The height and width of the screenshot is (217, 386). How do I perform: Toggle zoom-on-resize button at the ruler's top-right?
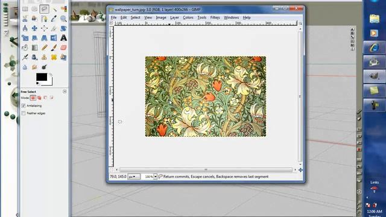[300, 23]
